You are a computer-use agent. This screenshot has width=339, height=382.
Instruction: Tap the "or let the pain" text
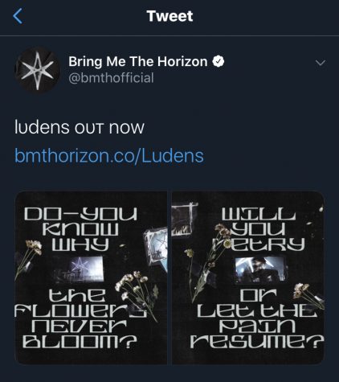[x=257, y=310]
